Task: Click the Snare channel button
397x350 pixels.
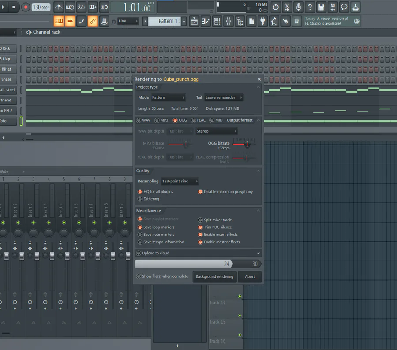Action: point(8,79)
